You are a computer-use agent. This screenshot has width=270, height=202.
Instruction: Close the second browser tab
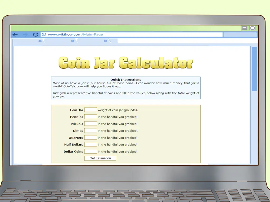(73, 41)
